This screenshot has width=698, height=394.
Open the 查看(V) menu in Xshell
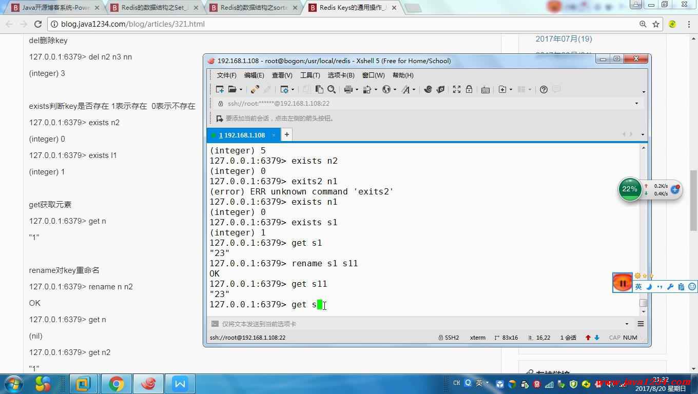coord(282,75)
